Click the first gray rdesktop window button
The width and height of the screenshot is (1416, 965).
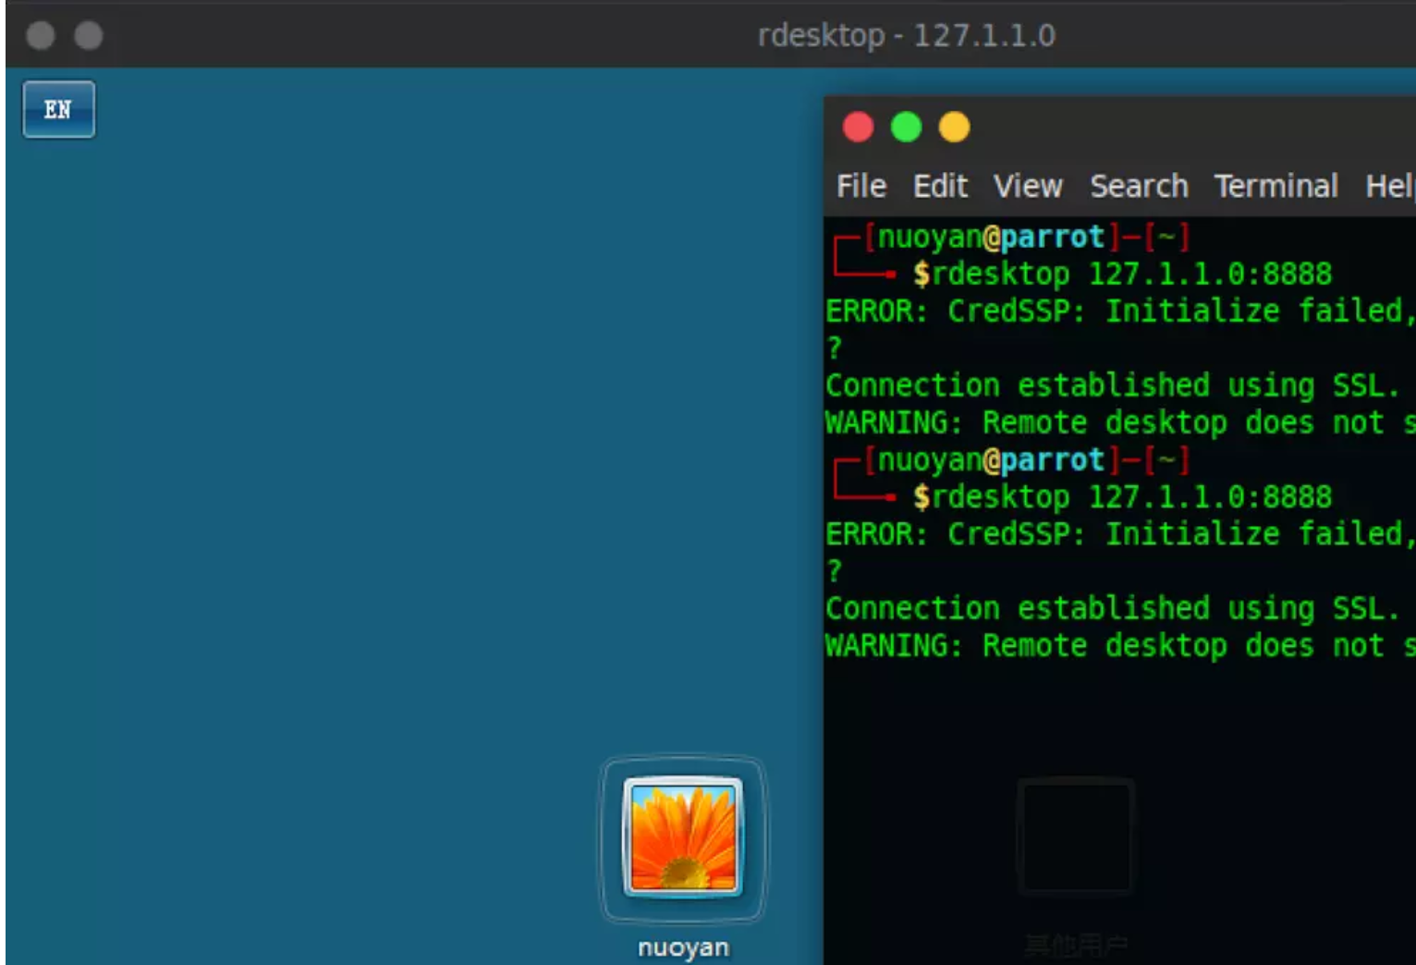pyautogui.click(x=40, y=35)
